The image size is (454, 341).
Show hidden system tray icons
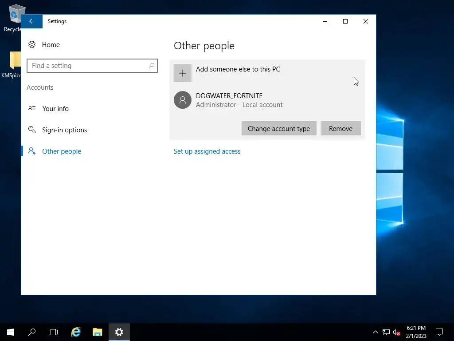coord(375,332)
